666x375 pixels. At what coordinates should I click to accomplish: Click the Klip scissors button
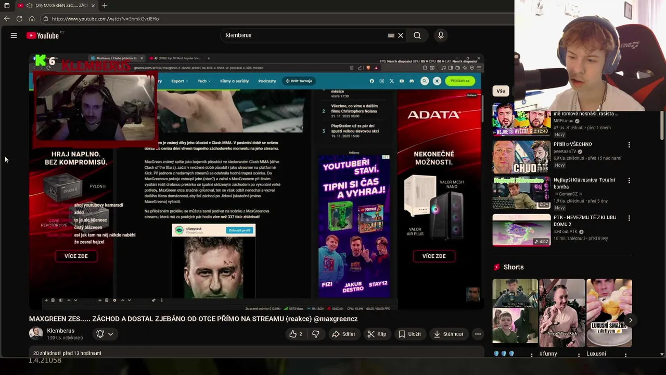coord(377,334)
